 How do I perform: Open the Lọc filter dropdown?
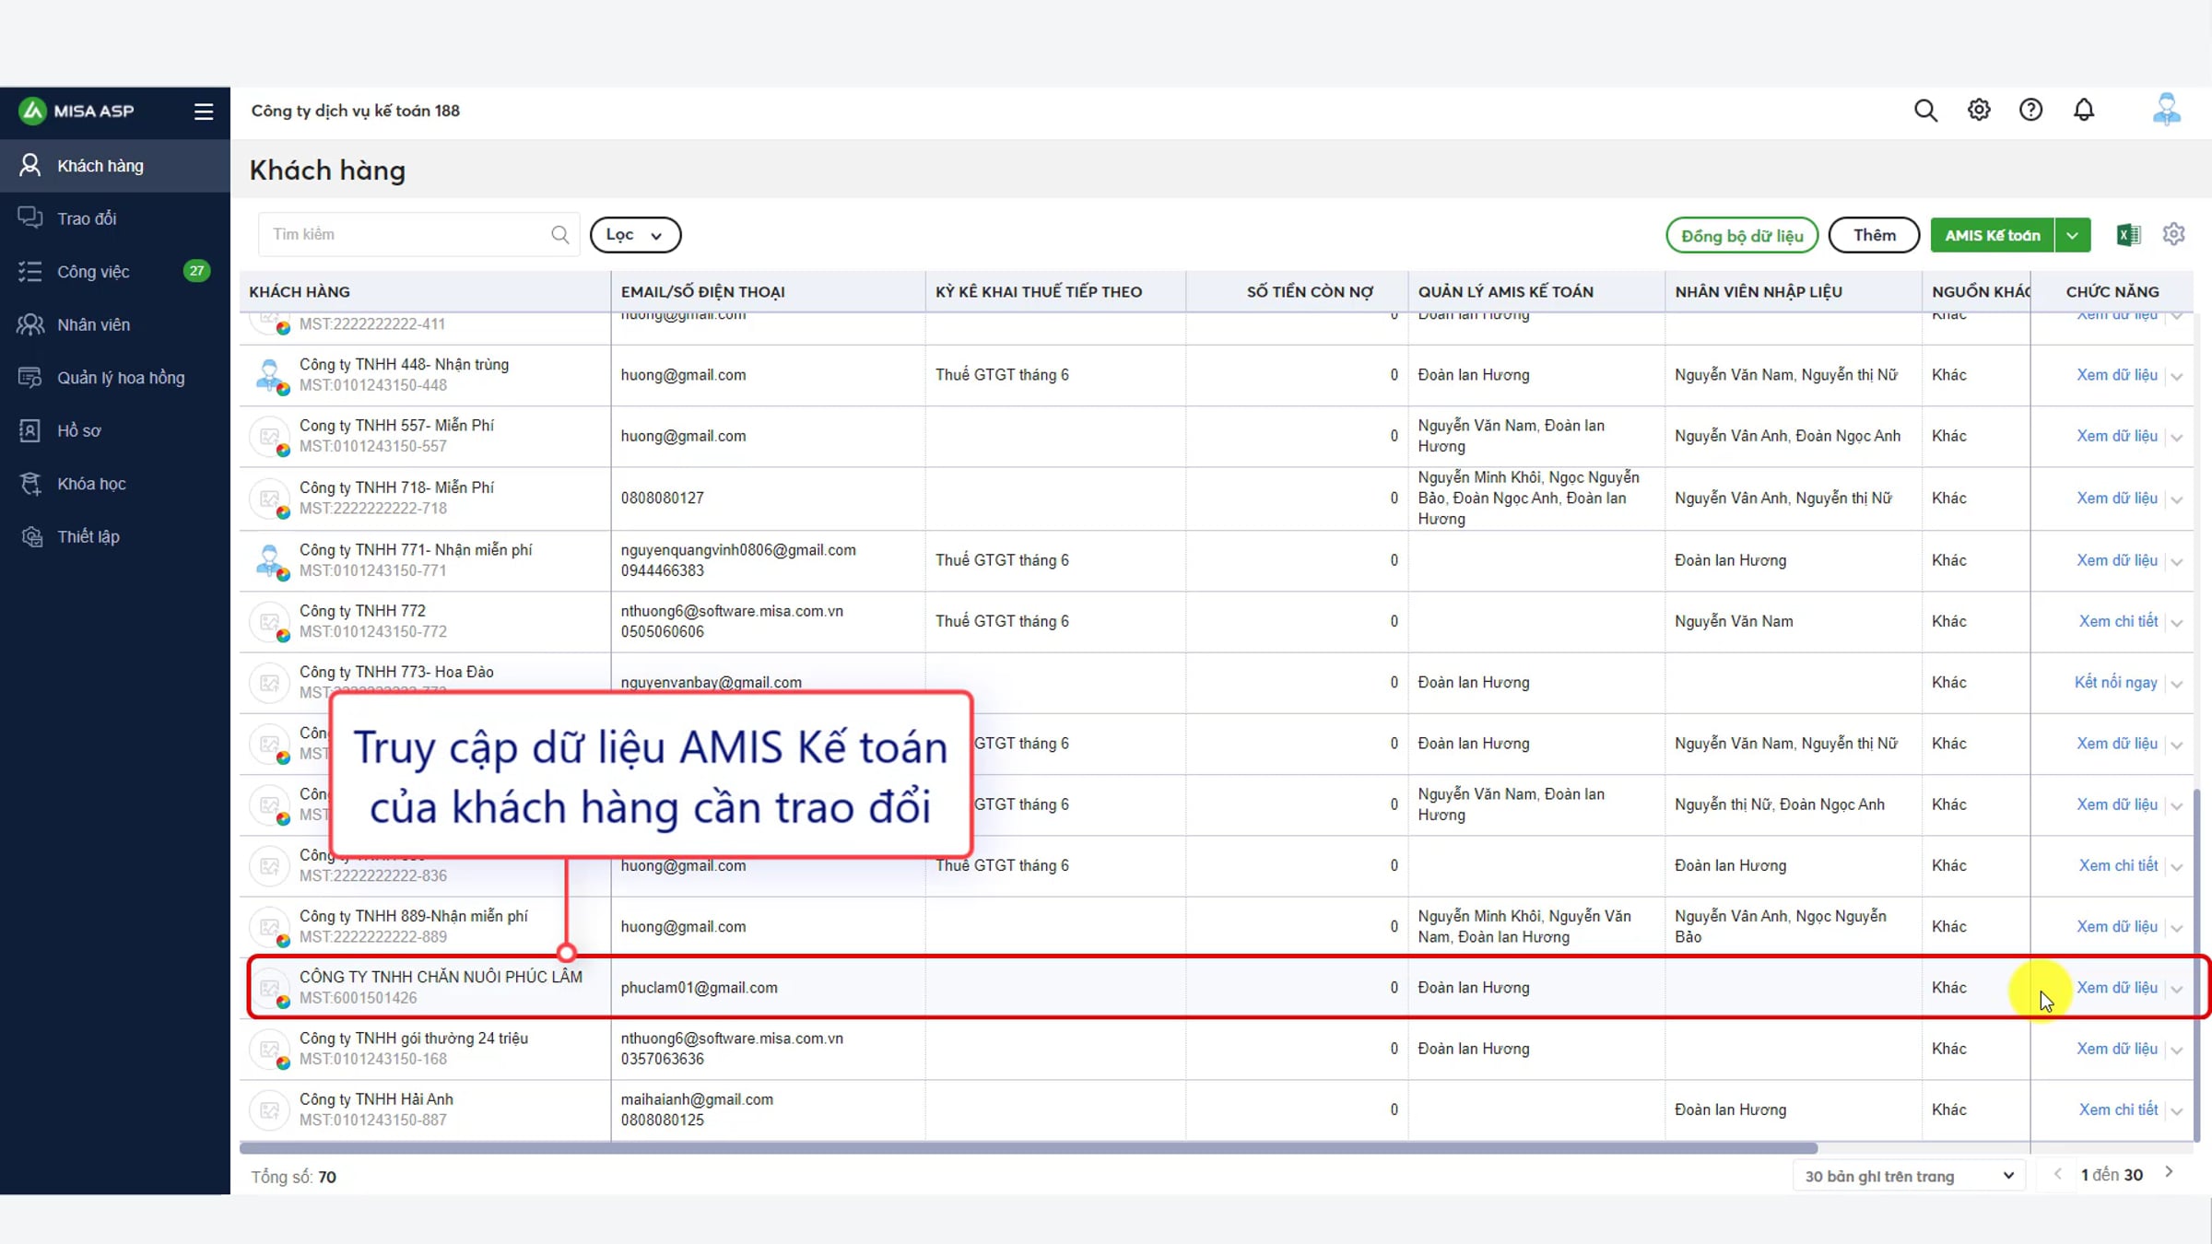[x=635, y=235]
